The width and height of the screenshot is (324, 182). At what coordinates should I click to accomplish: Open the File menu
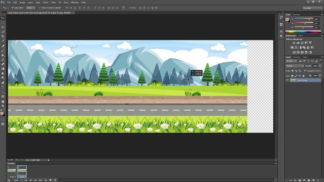[x=9, y=3]
